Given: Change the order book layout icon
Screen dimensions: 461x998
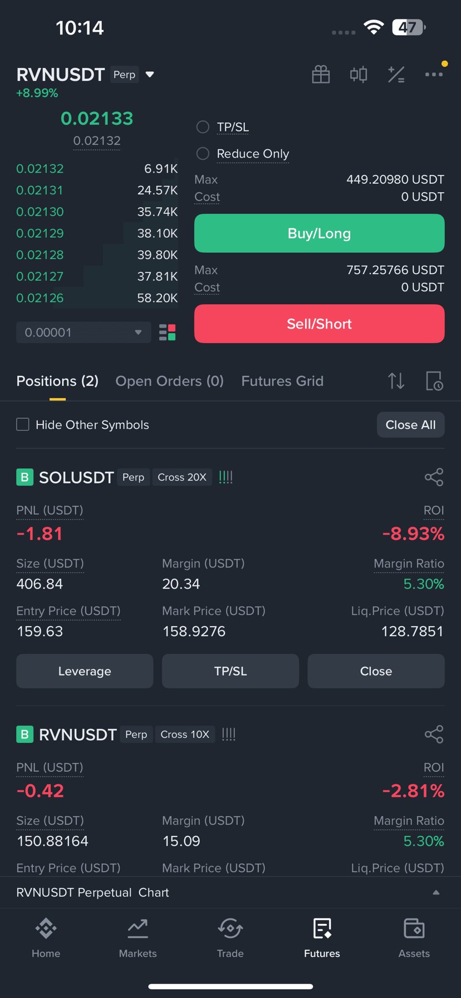Looking at the screenshot, I should click(x=168, y=332).
